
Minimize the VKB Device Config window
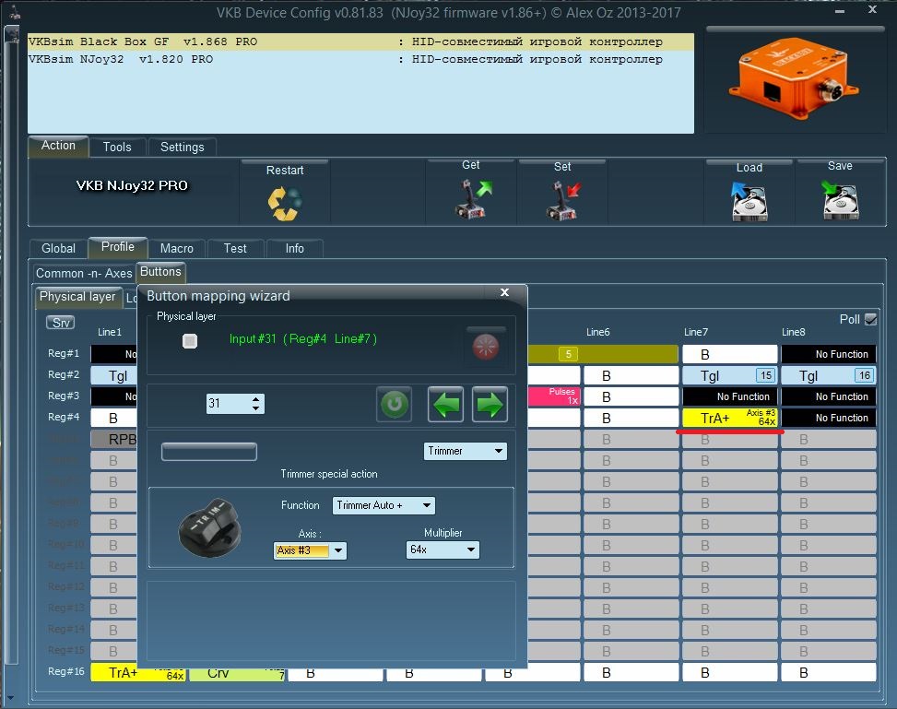click(x=840, y=11)
